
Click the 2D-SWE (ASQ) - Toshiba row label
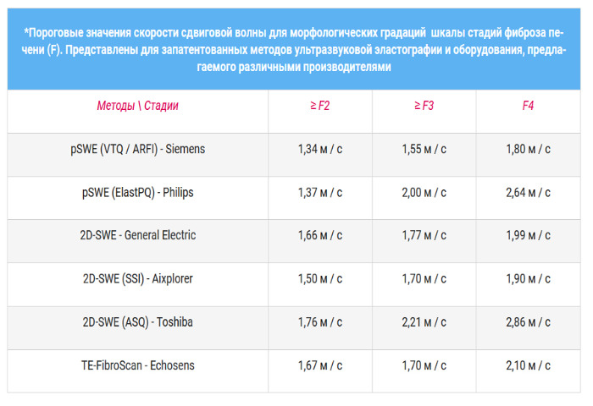point(137,321)
